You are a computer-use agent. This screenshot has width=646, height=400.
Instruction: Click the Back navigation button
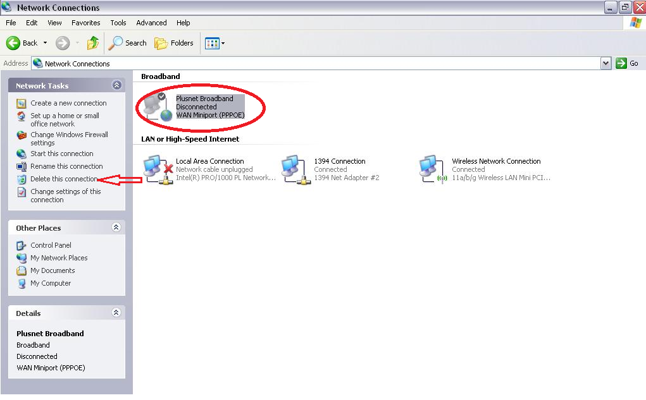22,43
